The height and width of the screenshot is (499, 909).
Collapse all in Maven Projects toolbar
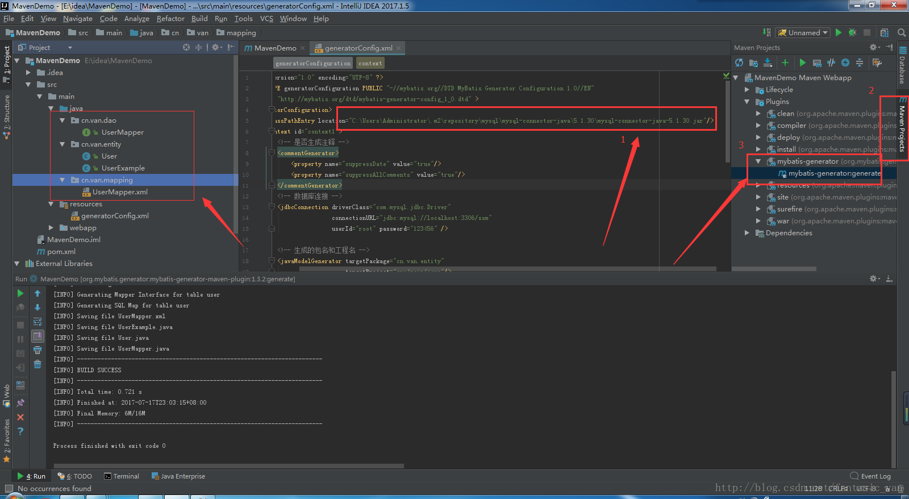860,63
